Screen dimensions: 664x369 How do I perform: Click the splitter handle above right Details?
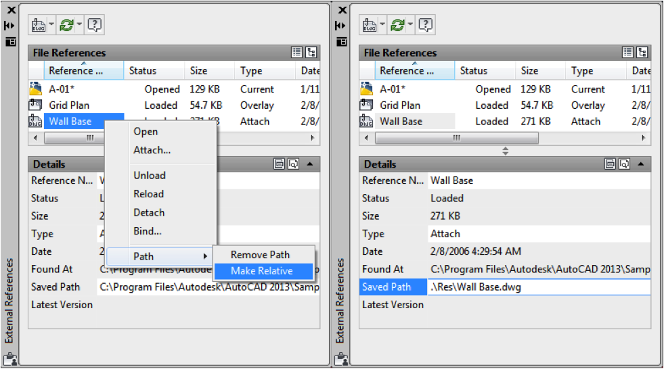click(x=505, y=151)
